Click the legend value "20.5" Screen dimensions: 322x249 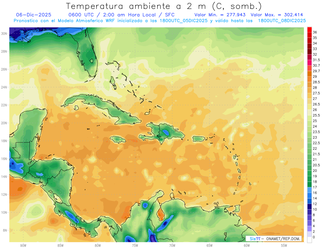[x=316, y=165]
